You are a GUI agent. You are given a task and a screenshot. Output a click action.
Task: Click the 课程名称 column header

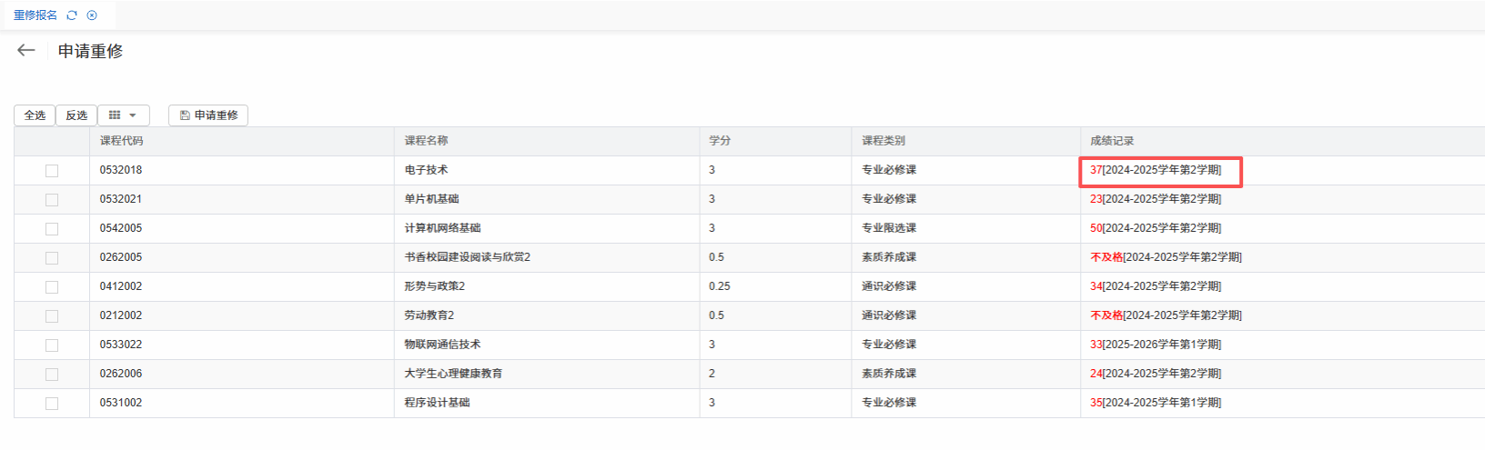[426, 141]
